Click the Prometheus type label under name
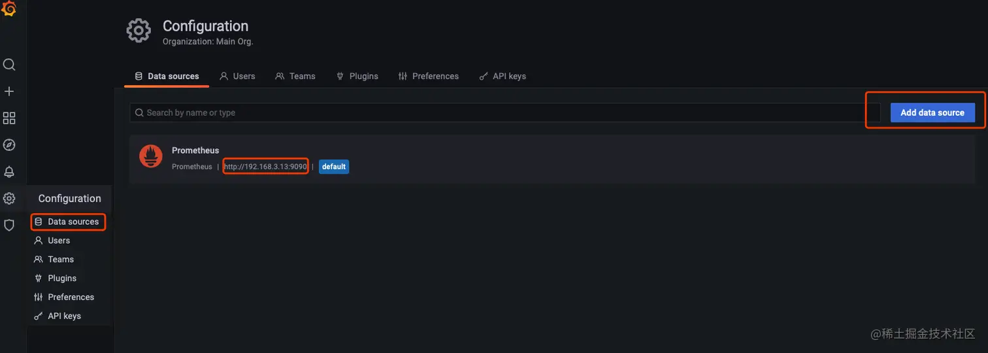The width and height of the screenshot is (988, 353). 192,167
